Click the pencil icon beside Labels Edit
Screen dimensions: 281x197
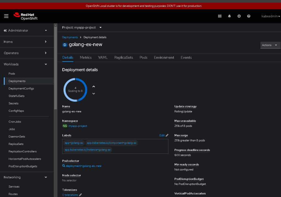click(167, 135)
